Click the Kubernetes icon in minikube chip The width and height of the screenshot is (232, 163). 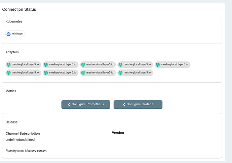click(x=9, y=34)
